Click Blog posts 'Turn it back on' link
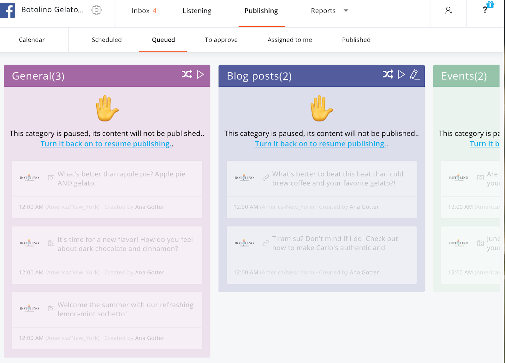Viewport: 505px width, 363px height. 320,144
